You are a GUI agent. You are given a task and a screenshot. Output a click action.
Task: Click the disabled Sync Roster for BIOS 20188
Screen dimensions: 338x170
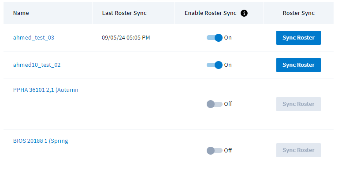pyautogui.click(x=298, y=150)
